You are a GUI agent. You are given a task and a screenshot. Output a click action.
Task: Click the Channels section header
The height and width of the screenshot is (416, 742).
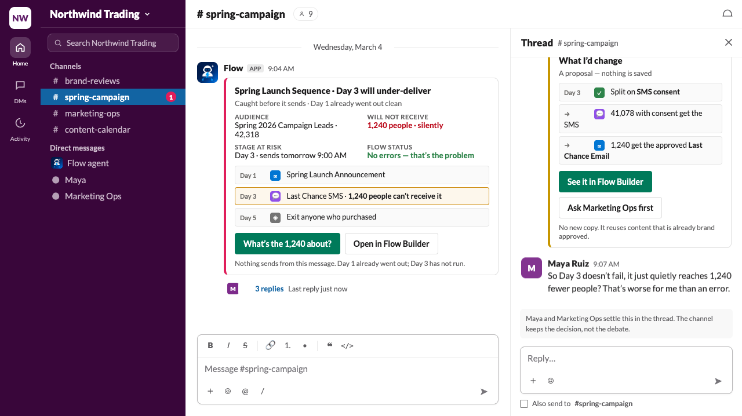coord(66,66)
